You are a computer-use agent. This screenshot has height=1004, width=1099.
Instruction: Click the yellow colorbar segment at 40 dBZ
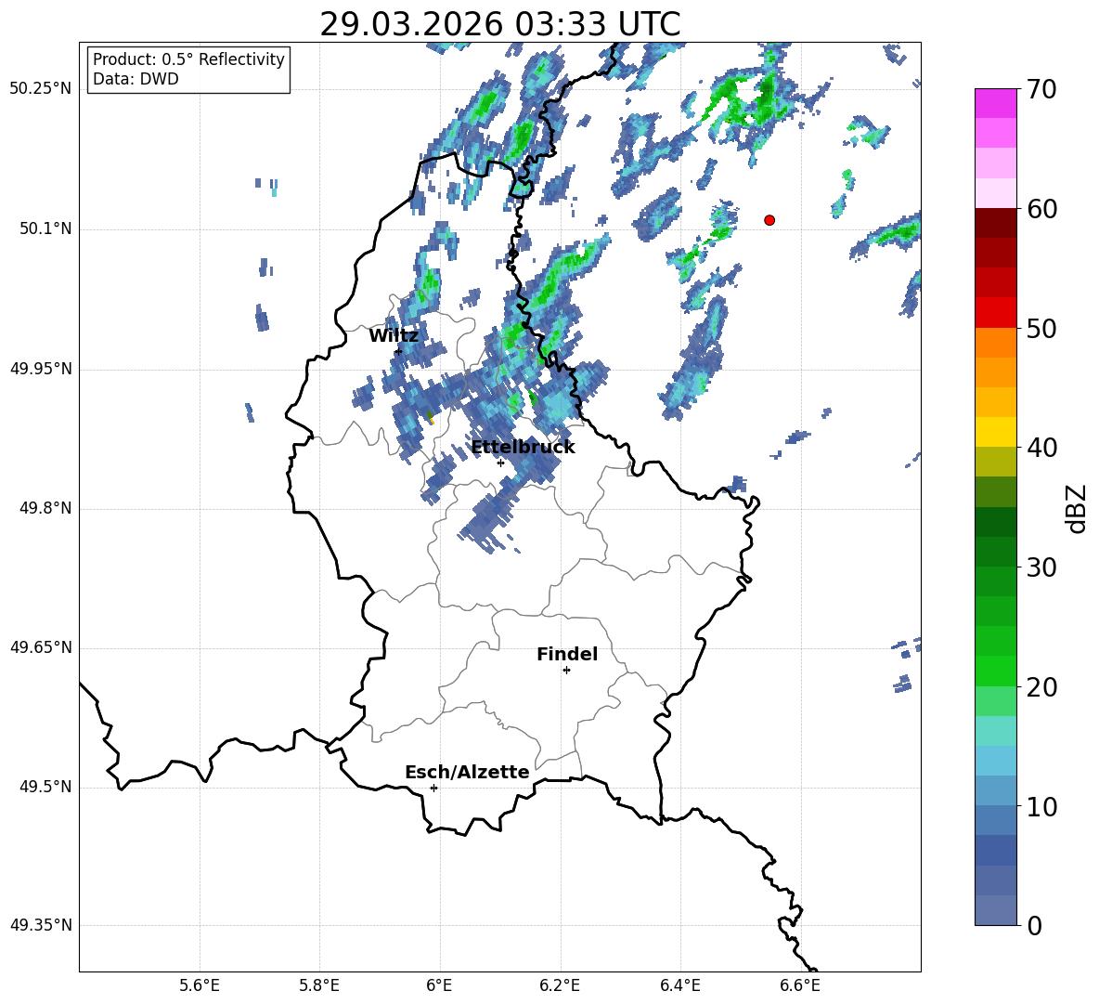[996, 433]
